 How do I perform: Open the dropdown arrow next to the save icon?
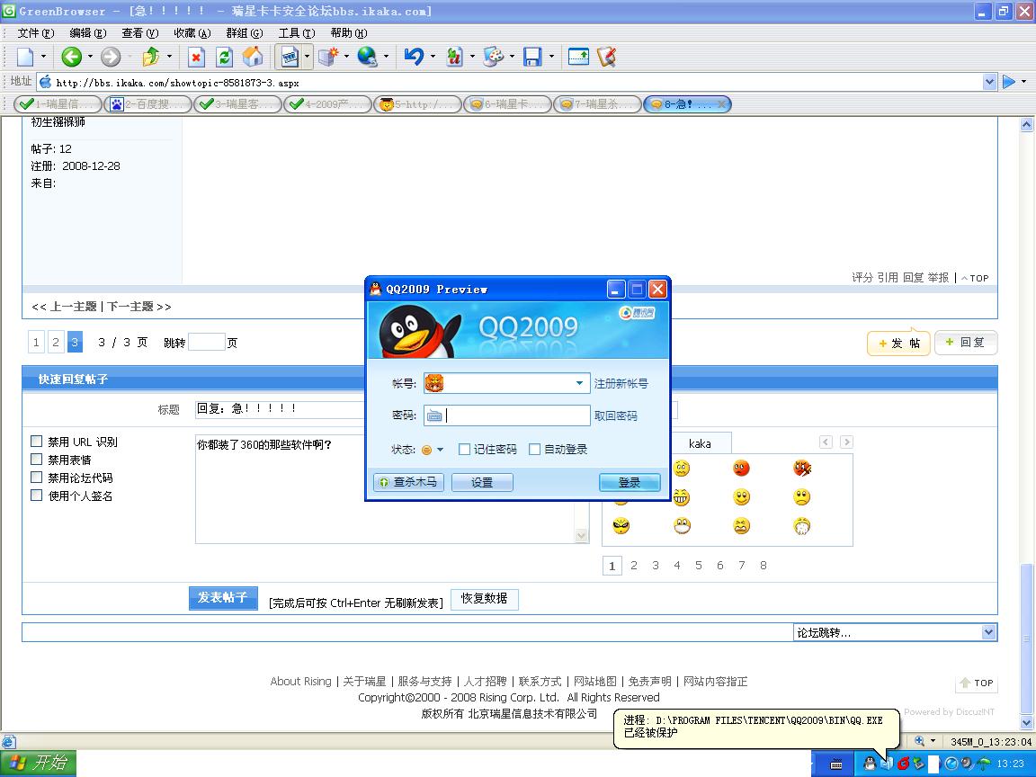(x=551, y=57)
